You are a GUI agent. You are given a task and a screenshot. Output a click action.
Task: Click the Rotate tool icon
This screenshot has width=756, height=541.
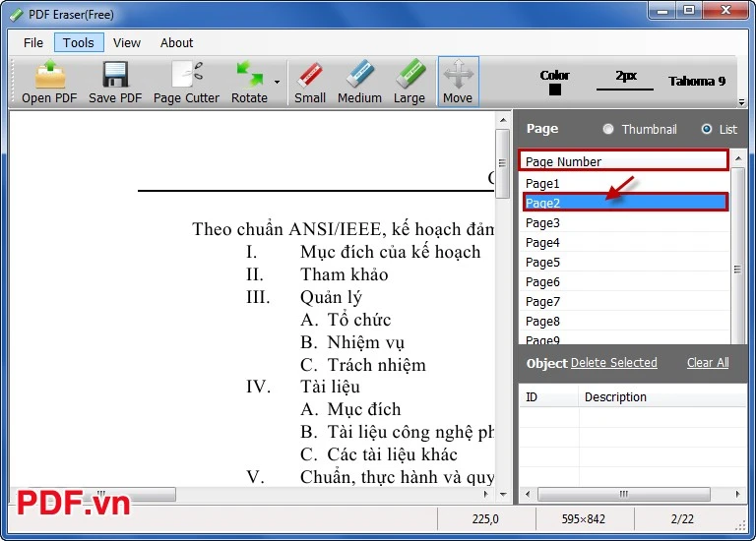point(249,74)
